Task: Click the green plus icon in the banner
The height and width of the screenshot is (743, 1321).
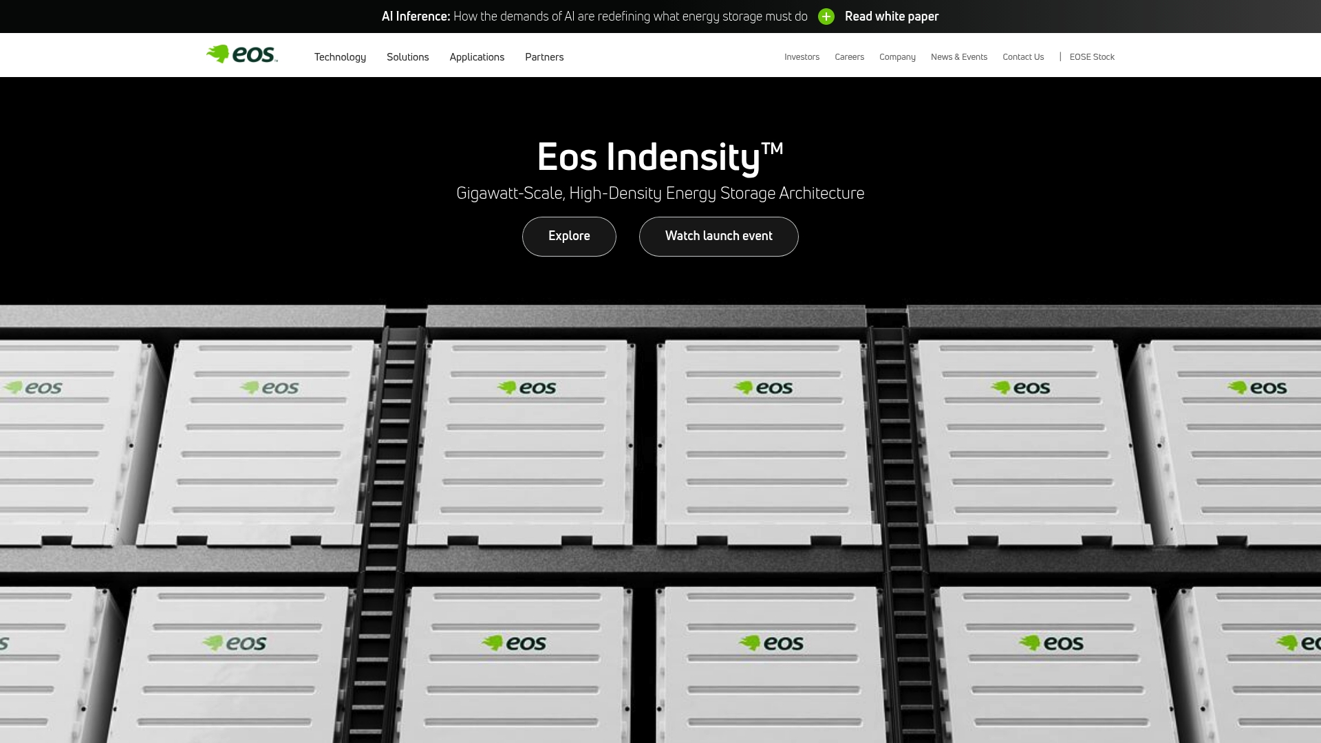Action: (826, 17)
